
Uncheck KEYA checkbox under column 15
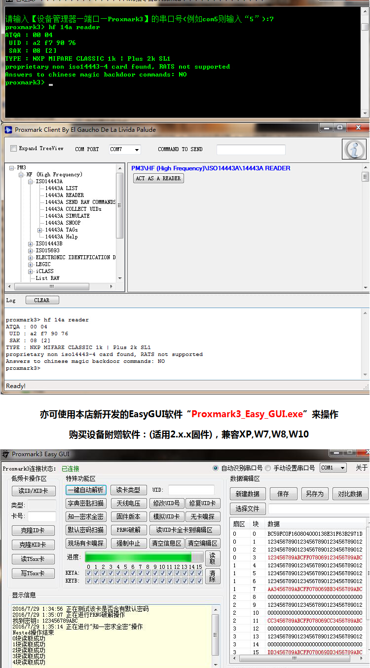coord(199,573)
